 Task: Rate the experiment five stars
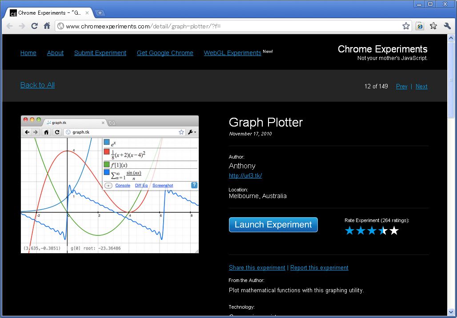tap(394, 231)
